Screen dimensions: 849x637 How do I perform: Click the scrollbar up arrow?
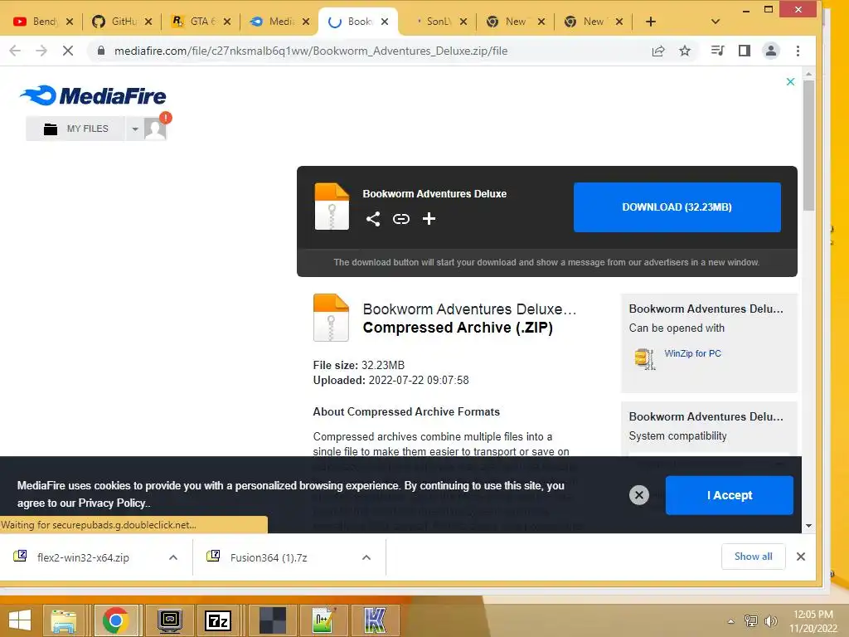click(808, 73)
